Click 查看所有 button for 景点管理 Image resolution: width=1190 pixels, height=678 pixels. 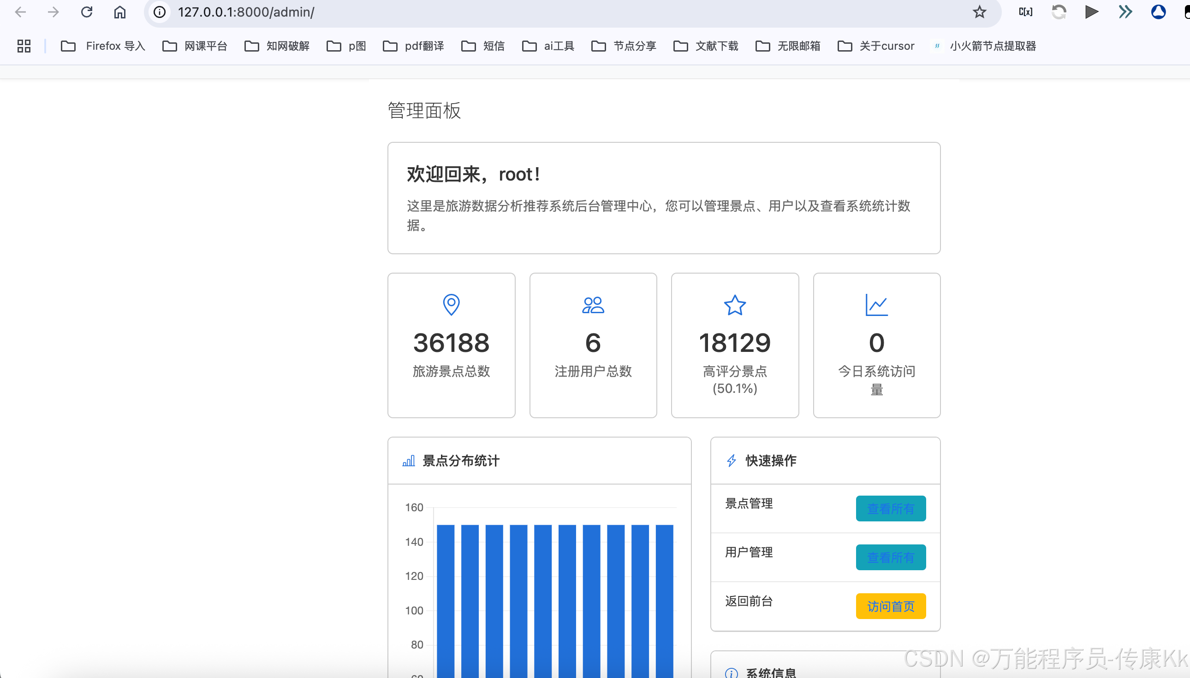click(890, 508)
